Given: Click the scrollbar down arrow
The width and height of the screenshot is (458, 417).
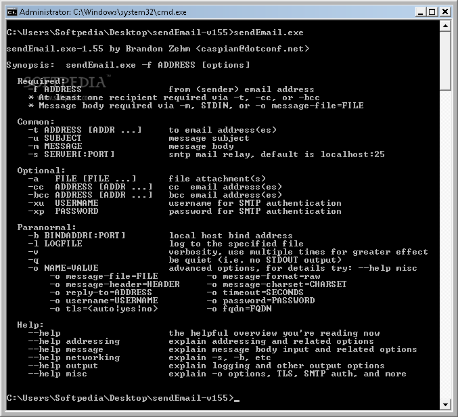Looking at the screenshot, I should (x=445, y=405).
